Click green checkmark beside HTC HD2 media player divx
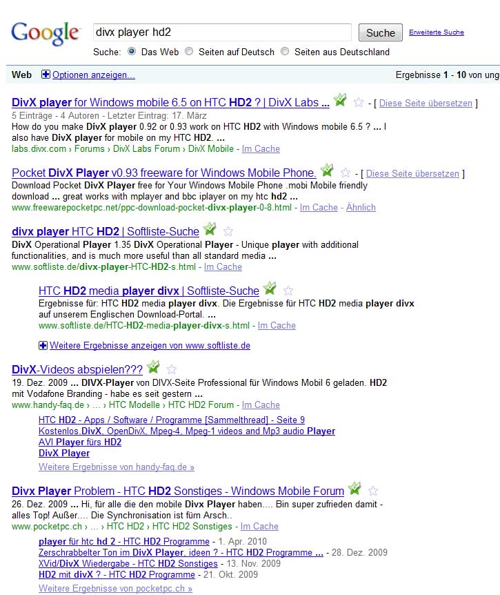The height and width of the screenshot is (595, 500). (x=270, y=289)
